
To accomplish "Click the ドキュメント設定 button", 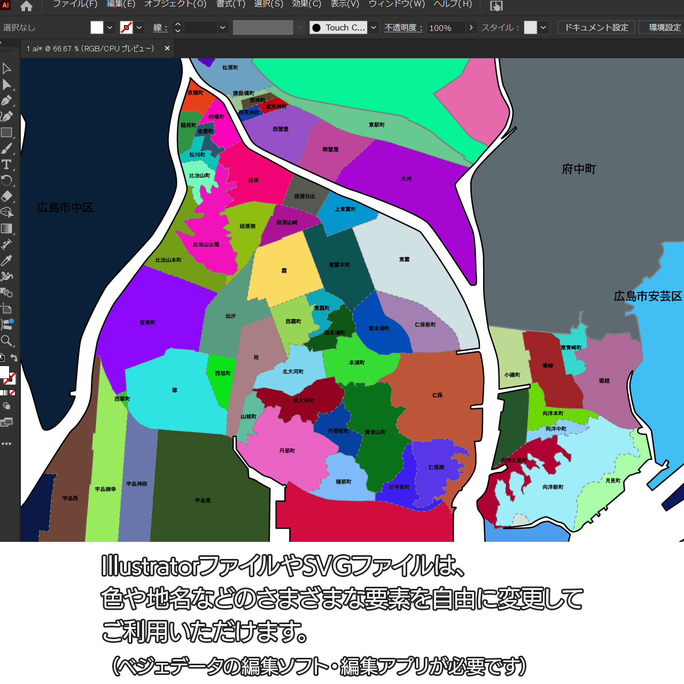I will pos(596,27).
